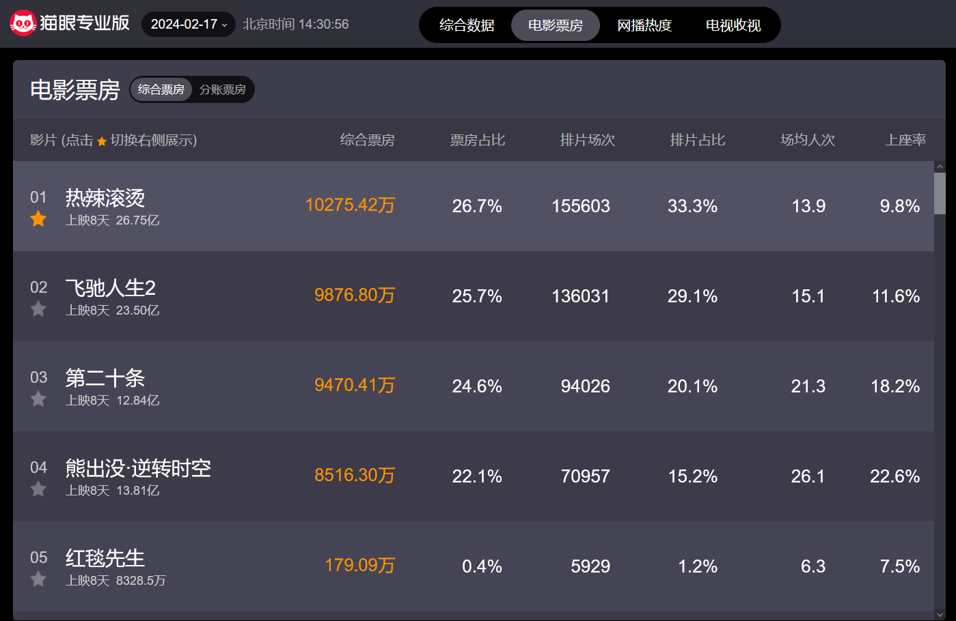The image size is (956, 621).
Task: Click the Maoyan cat logo icon
Action: coord(23,24)
